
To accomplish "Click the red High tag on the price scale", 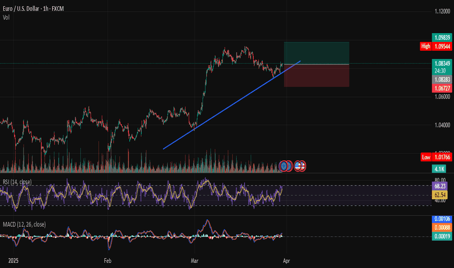I will point(426,46).
